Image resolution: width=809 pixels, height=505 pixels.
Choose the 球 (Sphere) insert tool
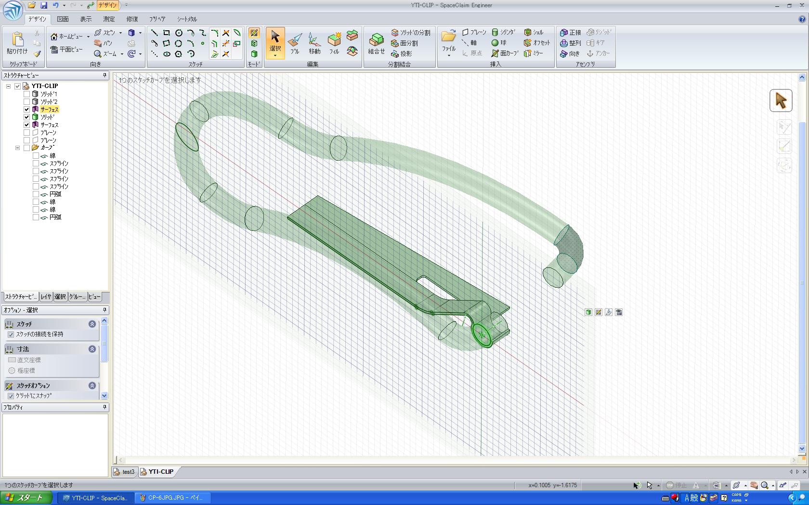pyautogui.click(x=499, y=43)
